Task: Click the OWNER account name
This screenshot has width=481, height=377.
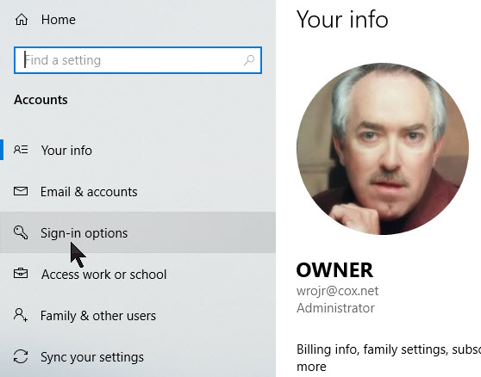Action: pos(334,270)
